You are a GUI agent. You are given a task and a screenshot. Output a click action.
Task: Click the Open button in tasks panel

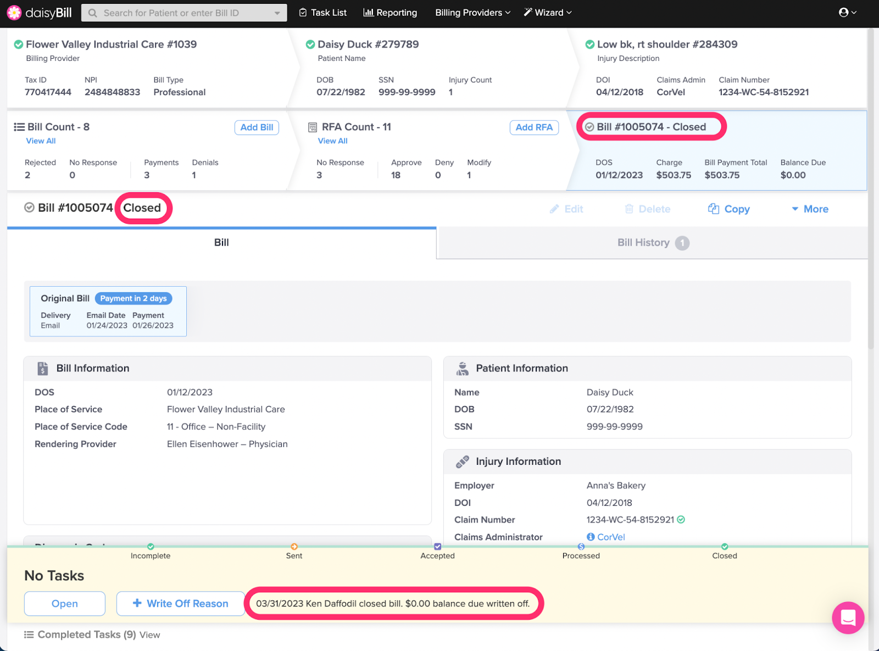65,604
